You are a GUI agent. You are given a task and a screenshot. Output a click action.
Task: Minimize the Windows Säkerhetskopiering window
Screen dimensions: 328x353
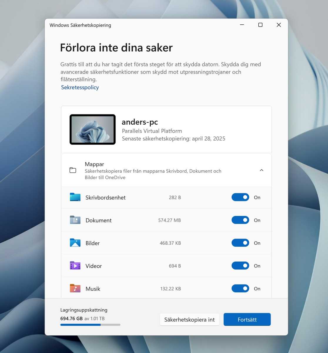242,25
